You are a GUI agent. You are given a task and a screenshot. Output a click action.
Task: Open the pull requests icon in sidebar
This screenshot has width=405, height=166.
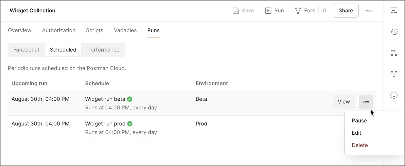coord(394,53)
